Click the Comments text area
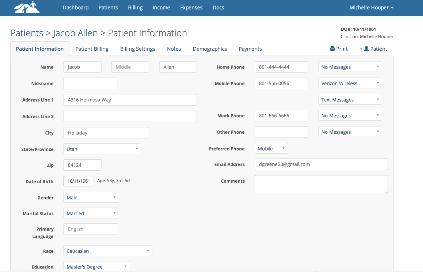423x272 pixels. click(x=321, y=184)
